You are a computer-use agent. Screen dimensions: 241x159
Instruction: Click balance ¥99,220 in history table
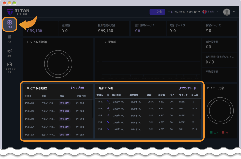pyautogui.click(x=80, y=119)
